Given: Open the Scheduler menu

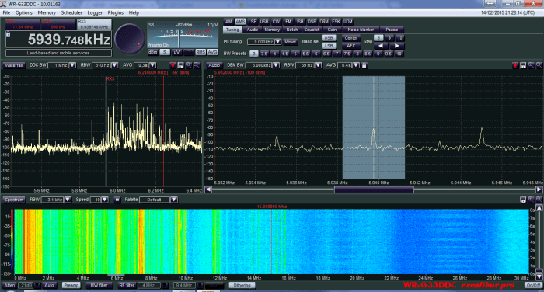Looking at the screenshot, I should [71, 13].
